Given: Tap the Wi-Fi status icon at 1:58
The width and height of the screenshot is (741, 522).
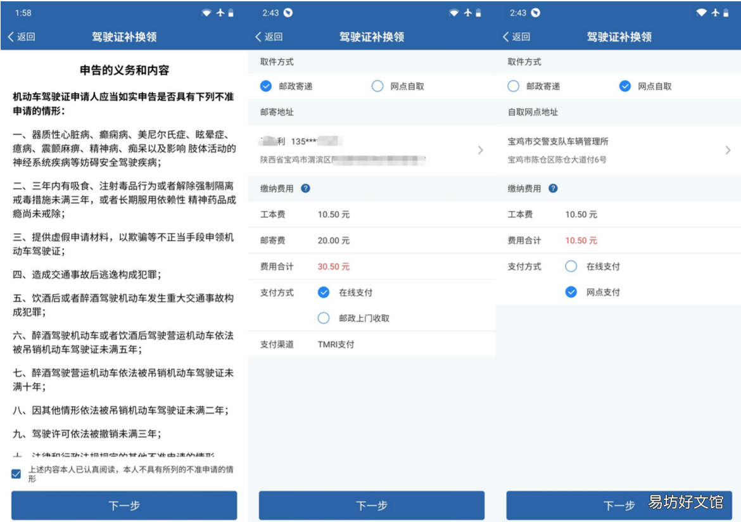Looking at the screenshot, I should click(x=206, y=13).
